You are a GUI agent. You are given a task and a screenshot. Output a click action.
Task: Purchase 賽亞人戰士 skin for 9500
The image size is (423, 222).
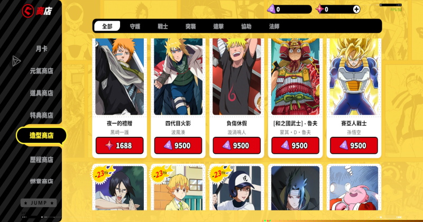tap(354, 145)
